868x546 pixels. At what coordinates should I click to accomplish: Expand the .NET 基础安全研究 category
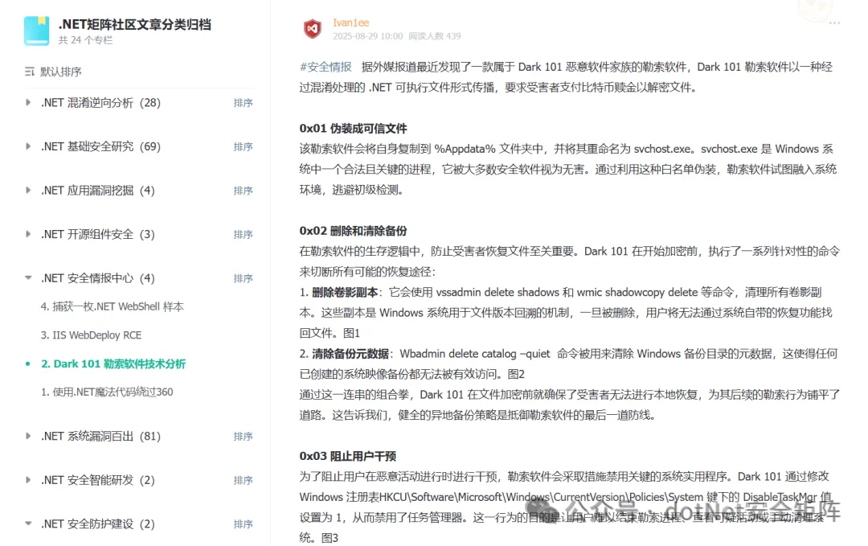28,146
